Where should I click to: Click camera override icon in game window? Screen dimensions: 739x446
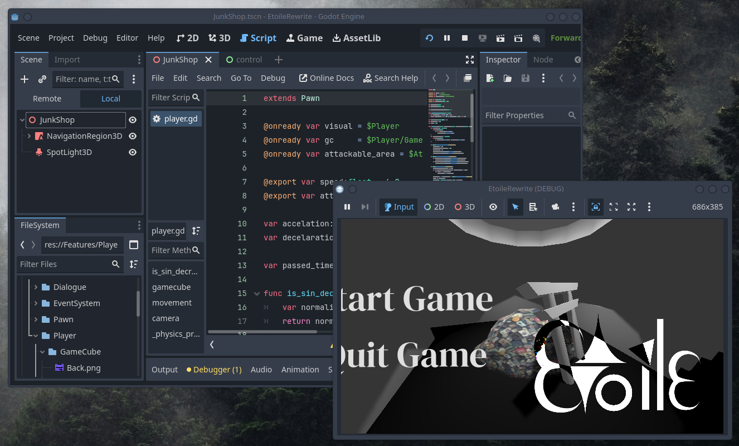click(x=556, y=207)
